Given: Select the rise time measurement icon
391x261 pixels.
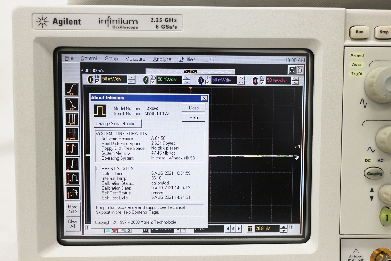Looking at the screenshot, I should [71, 89].
